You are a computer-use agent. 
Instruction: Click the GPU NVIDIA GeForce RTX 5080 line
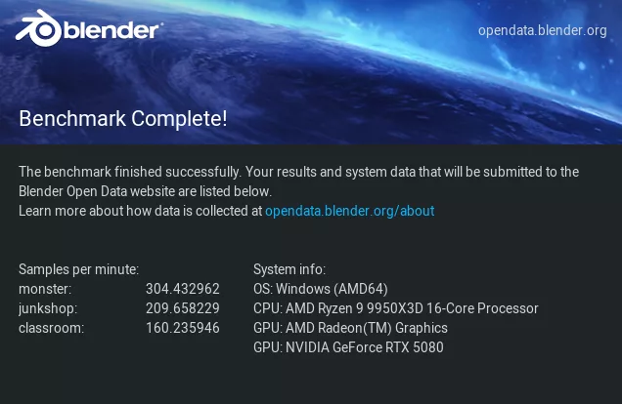(x=347, y=347)
